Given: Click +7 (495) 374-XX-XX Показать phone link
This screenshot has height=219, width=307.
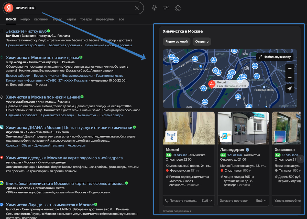Looking at the screenshot, I should pos(67,80).
